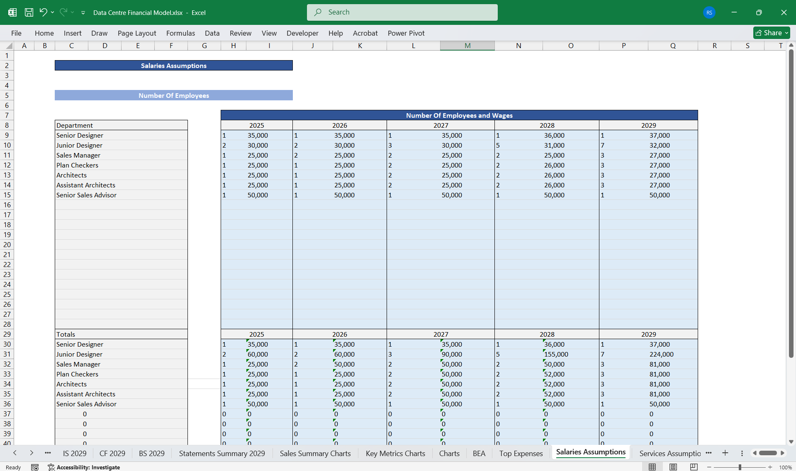The height and width of the screenshot is (471, 796).
Task: Toggle macro recording in status bar
Action: [x=35, y=467]
